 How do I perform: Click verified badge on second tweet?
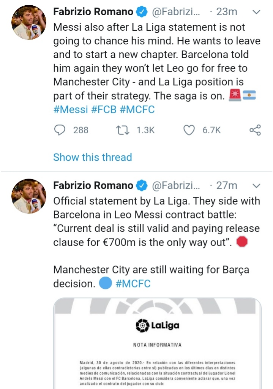coord(142,186)
